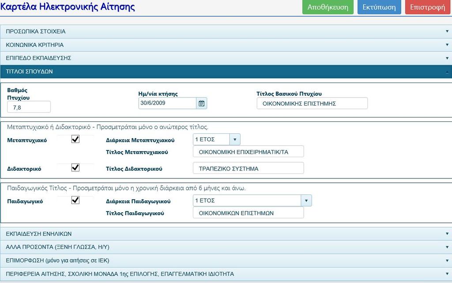Viewport: 452px width, 283px height.
Task: Toggle the Παιδαγωγικό checkbox
Action: [x=75, y=200]
